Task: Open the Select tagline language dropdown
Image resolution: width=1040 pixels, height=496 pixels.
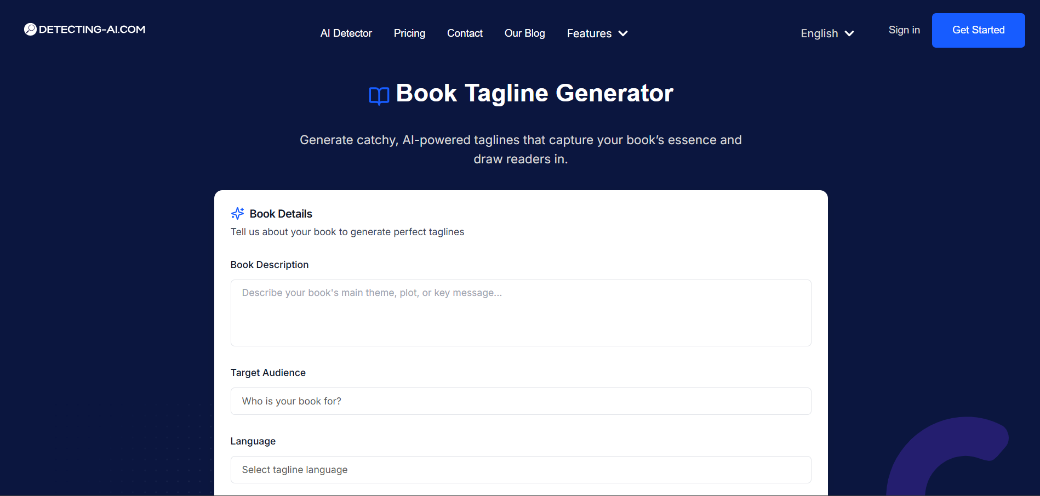Action: tap(521, 470)
